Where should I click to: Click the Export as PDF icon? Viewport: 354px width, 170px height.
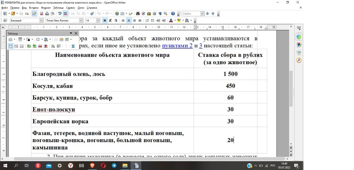(42, 14)
